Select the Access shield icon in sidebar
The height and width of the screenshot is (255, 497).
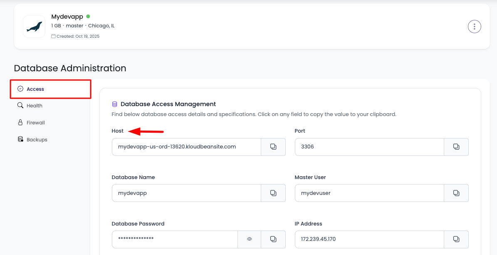pos(20,89)
